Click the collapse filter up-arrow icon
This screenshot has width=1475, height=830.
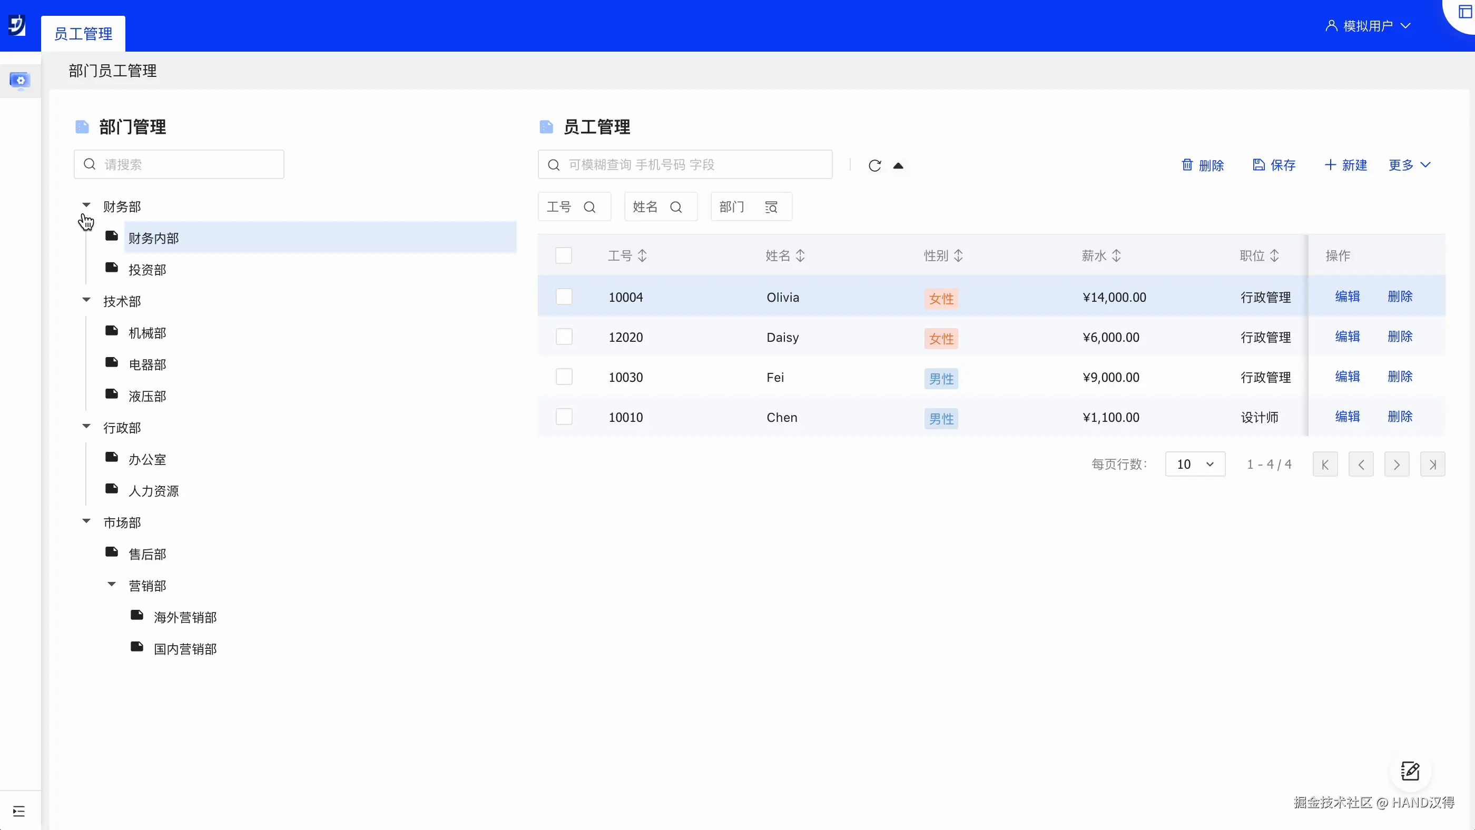(898, 165)
